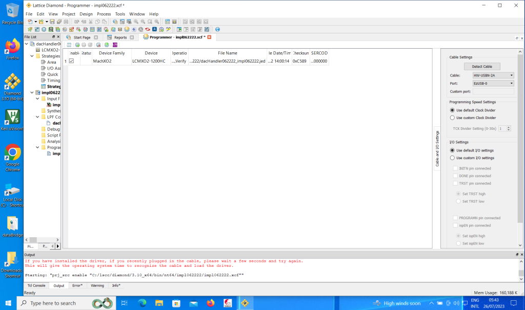525x310 pixels.
Task: Open the Process menu
Action: [104, 14]
